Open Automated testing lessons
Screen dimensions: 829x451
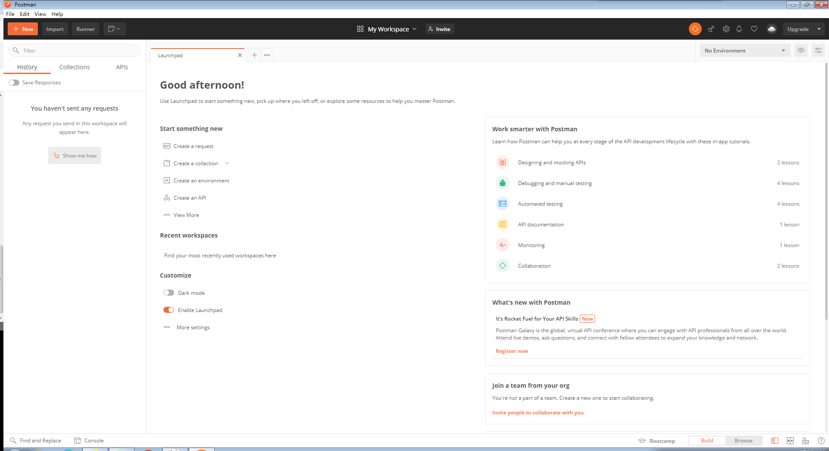[647, 204]
